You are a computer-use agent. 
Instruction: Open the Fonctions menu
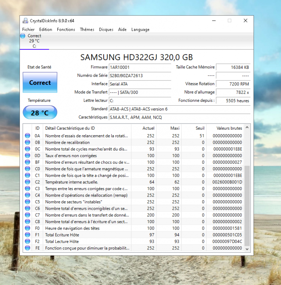[66, 29]
